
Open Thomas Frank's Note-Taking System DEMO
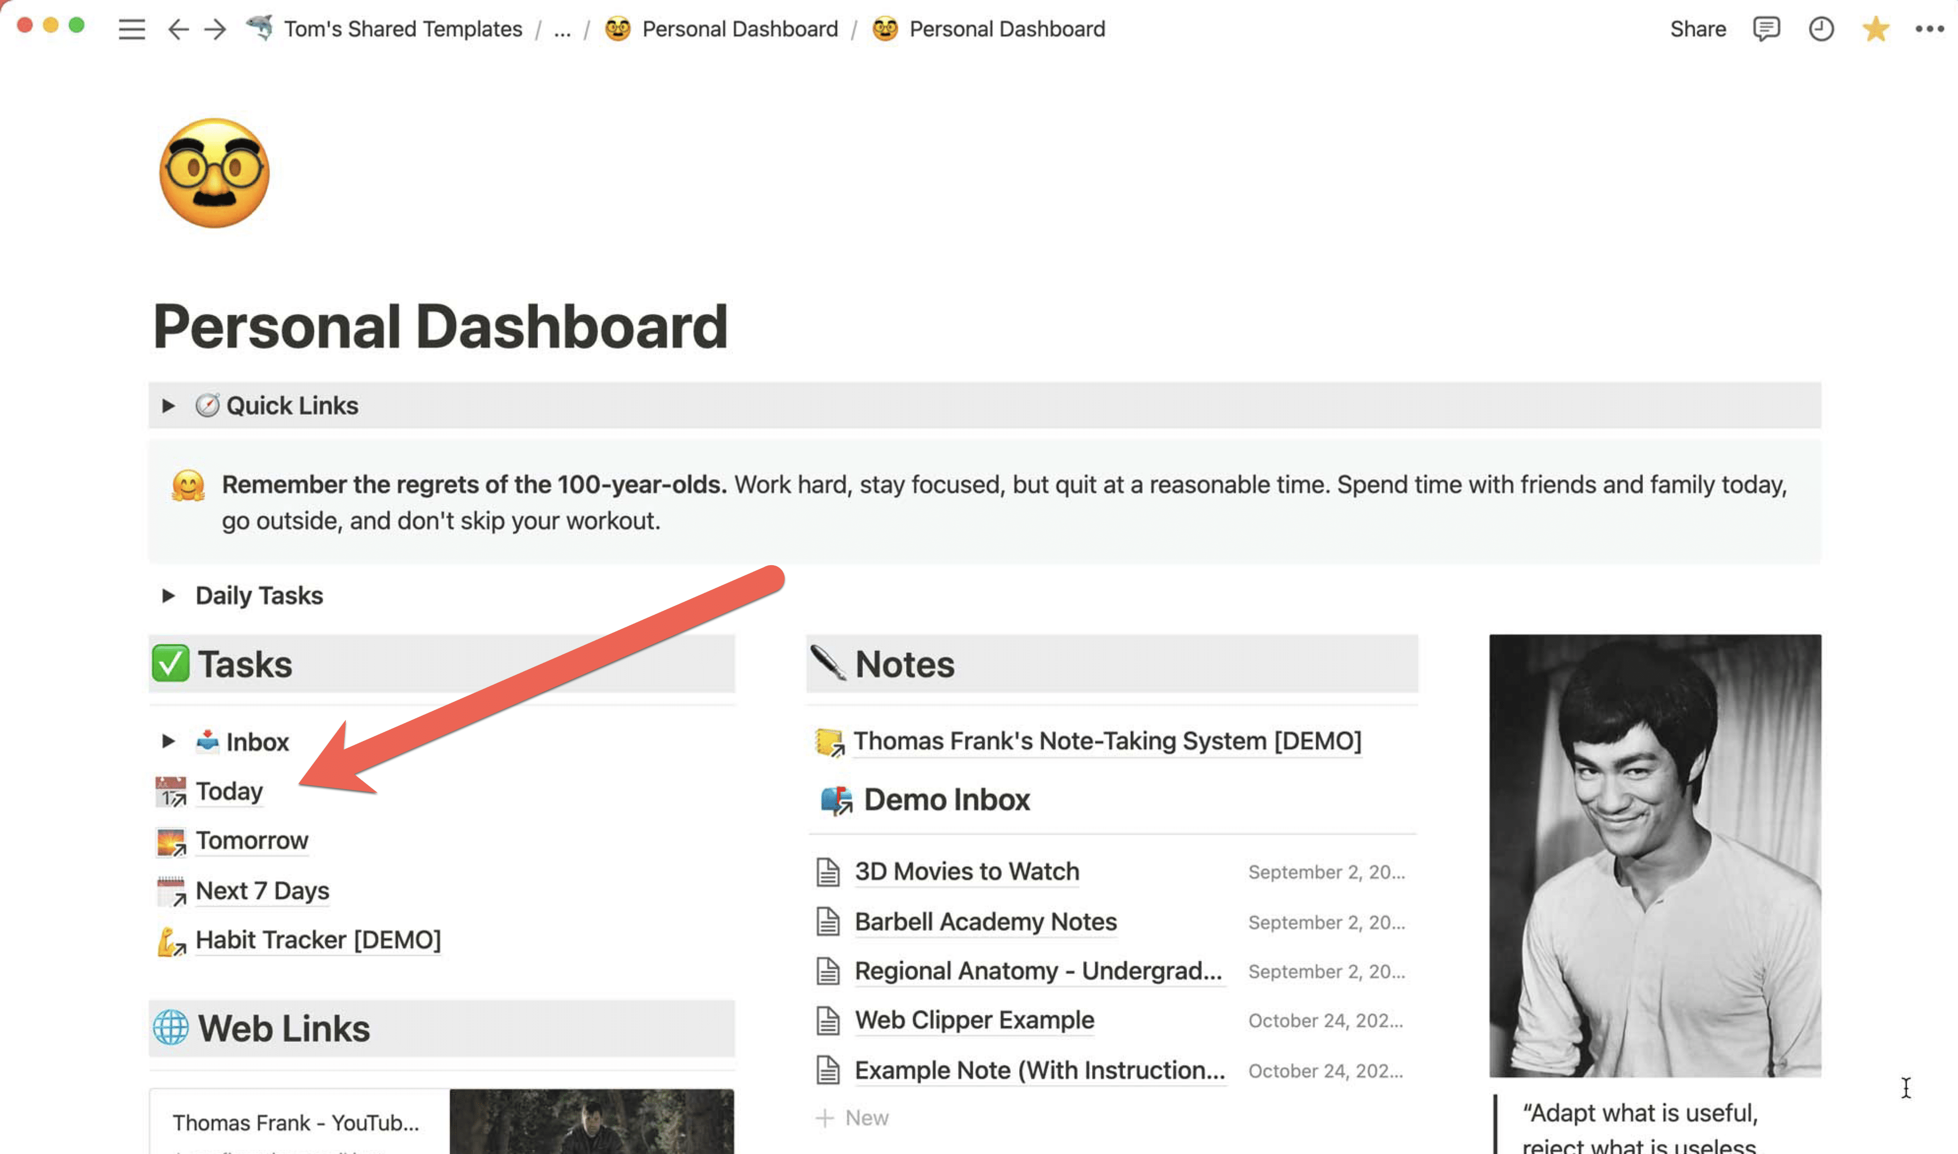point(1106,740)
